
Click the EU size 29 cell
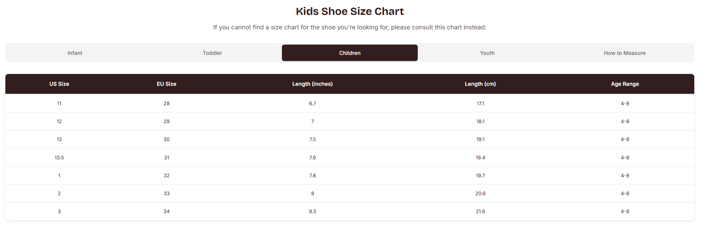166,121
